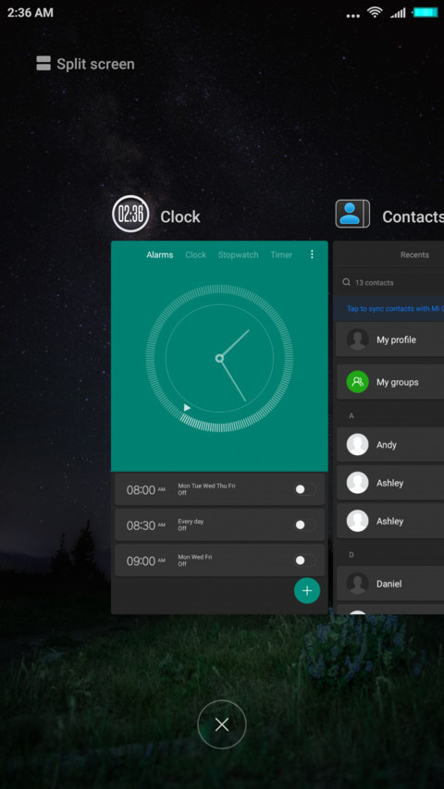
Task: Tap the section header letter D
Action: tap(351, 554)
